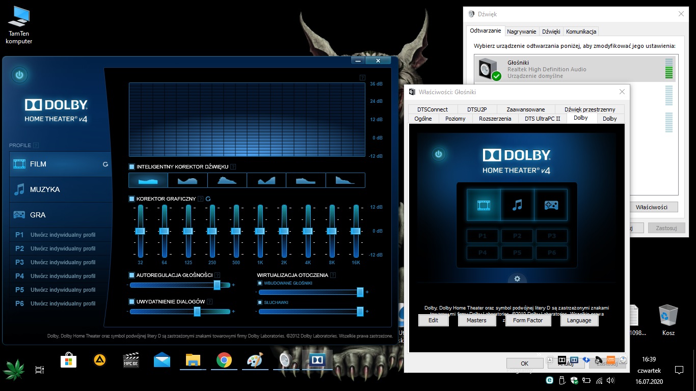Select P4 Utwórz indywidualny profil
Screen dimensions: 696x391
click(x=61, y=276)
